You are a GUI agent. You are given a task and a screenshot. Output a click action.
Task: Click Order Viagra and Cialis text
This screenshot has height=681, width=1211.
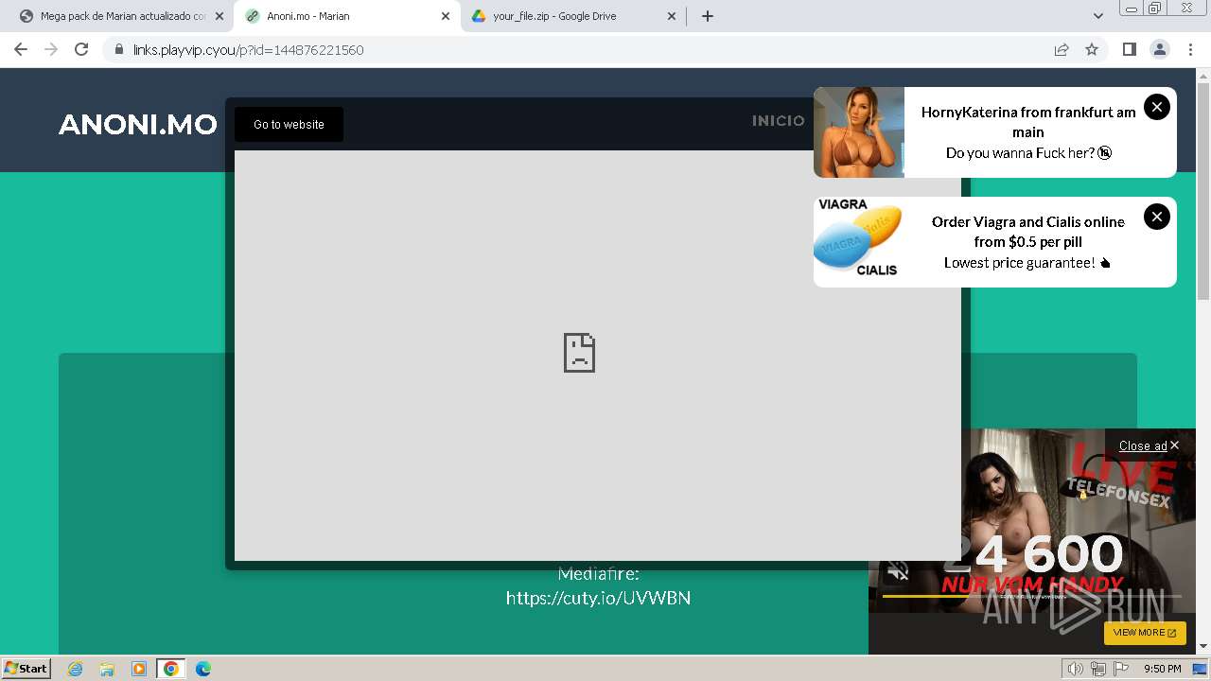[1028, 232]
